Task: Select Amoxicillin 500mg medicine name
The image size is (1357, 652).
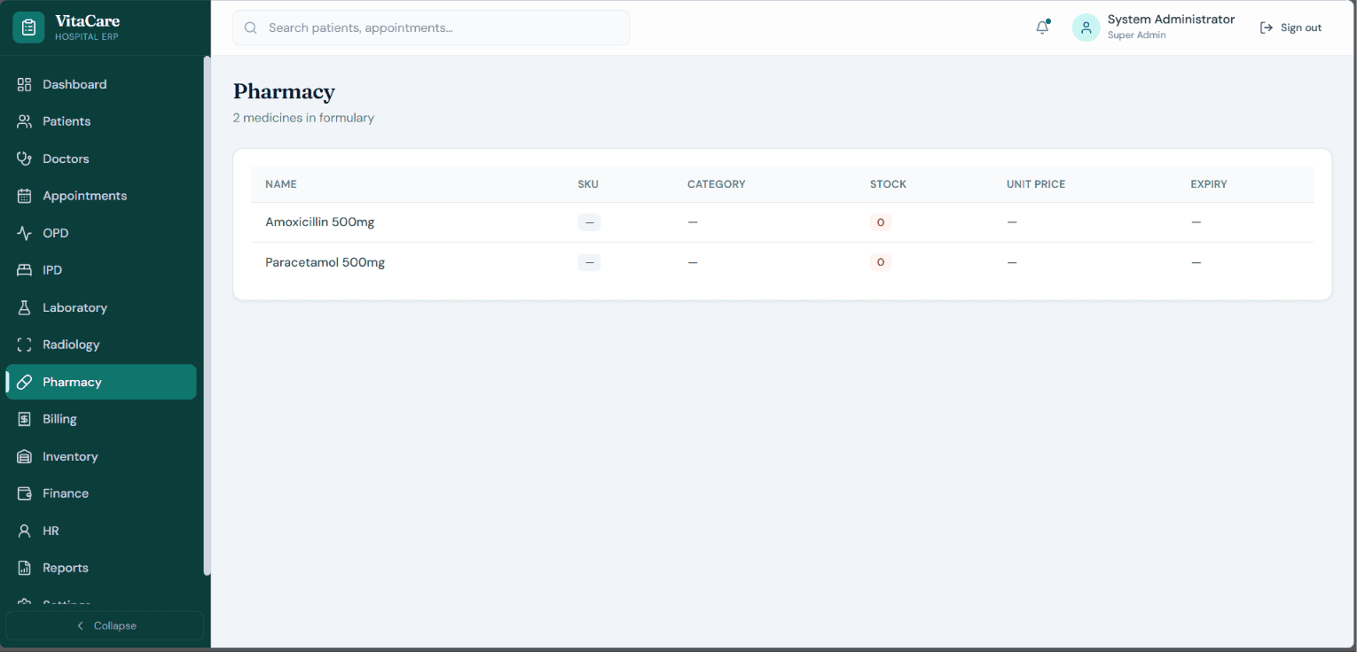Action: click(320, 222)
